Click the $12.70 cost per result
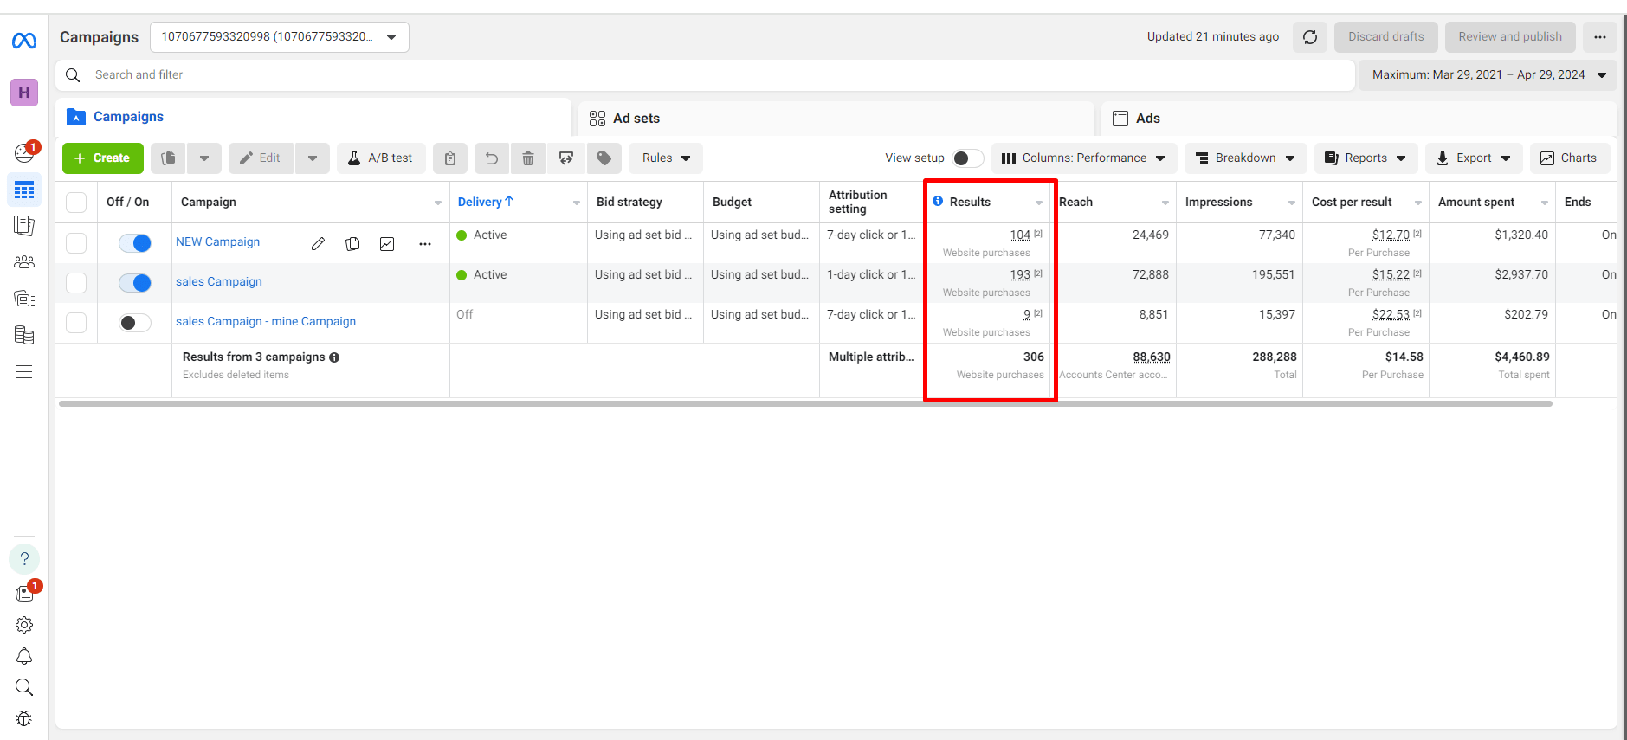Image resolution: width=1627 pixels, height=740 pixels. 1391,235
